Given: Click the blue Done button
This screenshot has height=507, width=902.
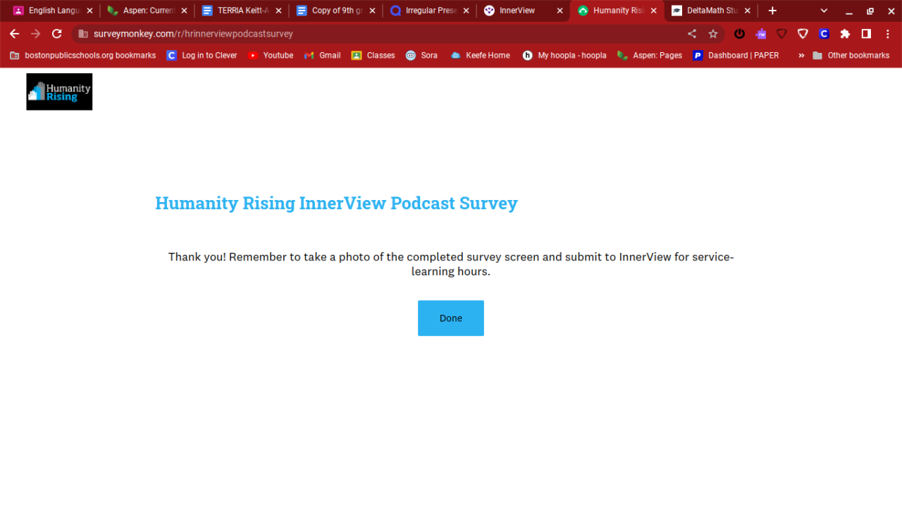Looking at the screenshot, I should click(451, 318).
